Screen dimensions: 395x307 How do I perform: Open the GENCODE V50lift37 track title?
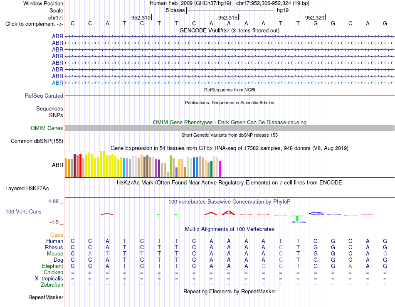[229, 31]
